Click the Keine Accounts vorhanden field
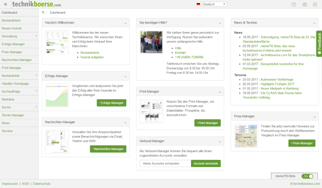The width and height of the screenshot is (322, 188). click(165, 163)
